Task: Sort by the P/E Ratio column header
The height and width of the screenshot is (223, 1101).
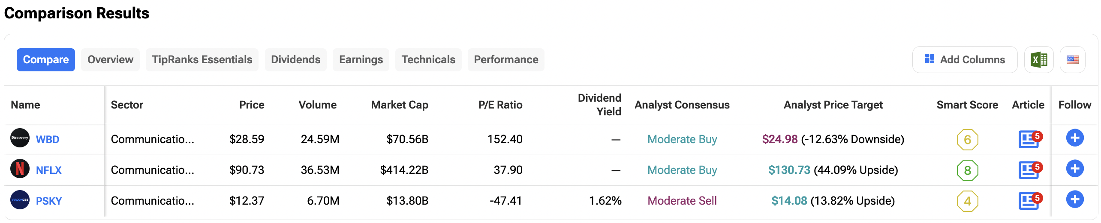Action: pos(500,105)
